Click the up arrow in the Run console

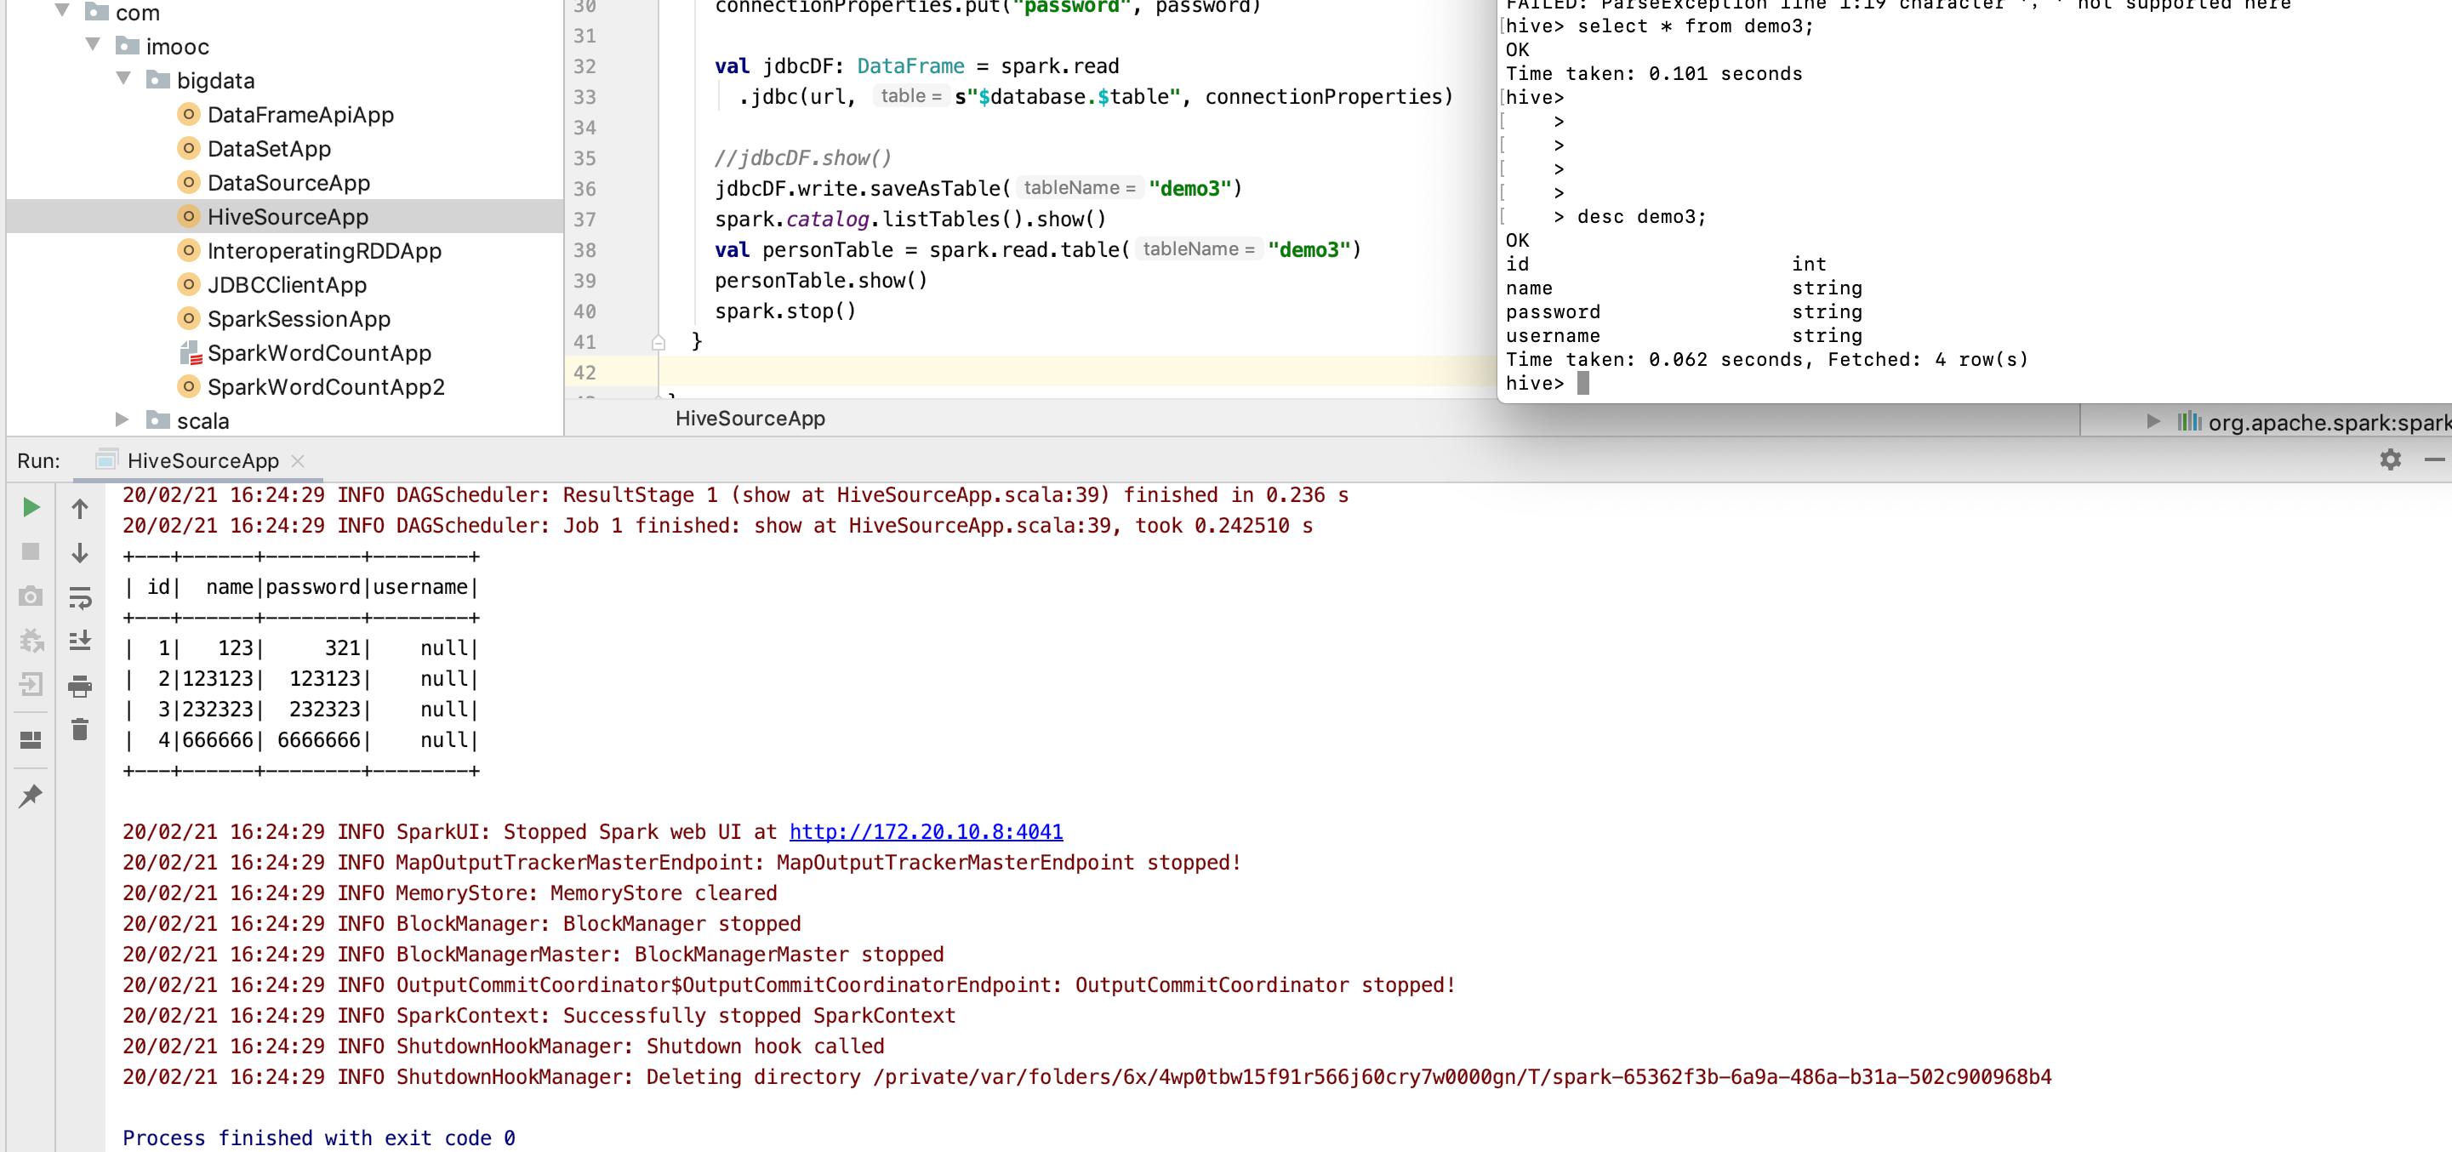[x=80, y=510]
